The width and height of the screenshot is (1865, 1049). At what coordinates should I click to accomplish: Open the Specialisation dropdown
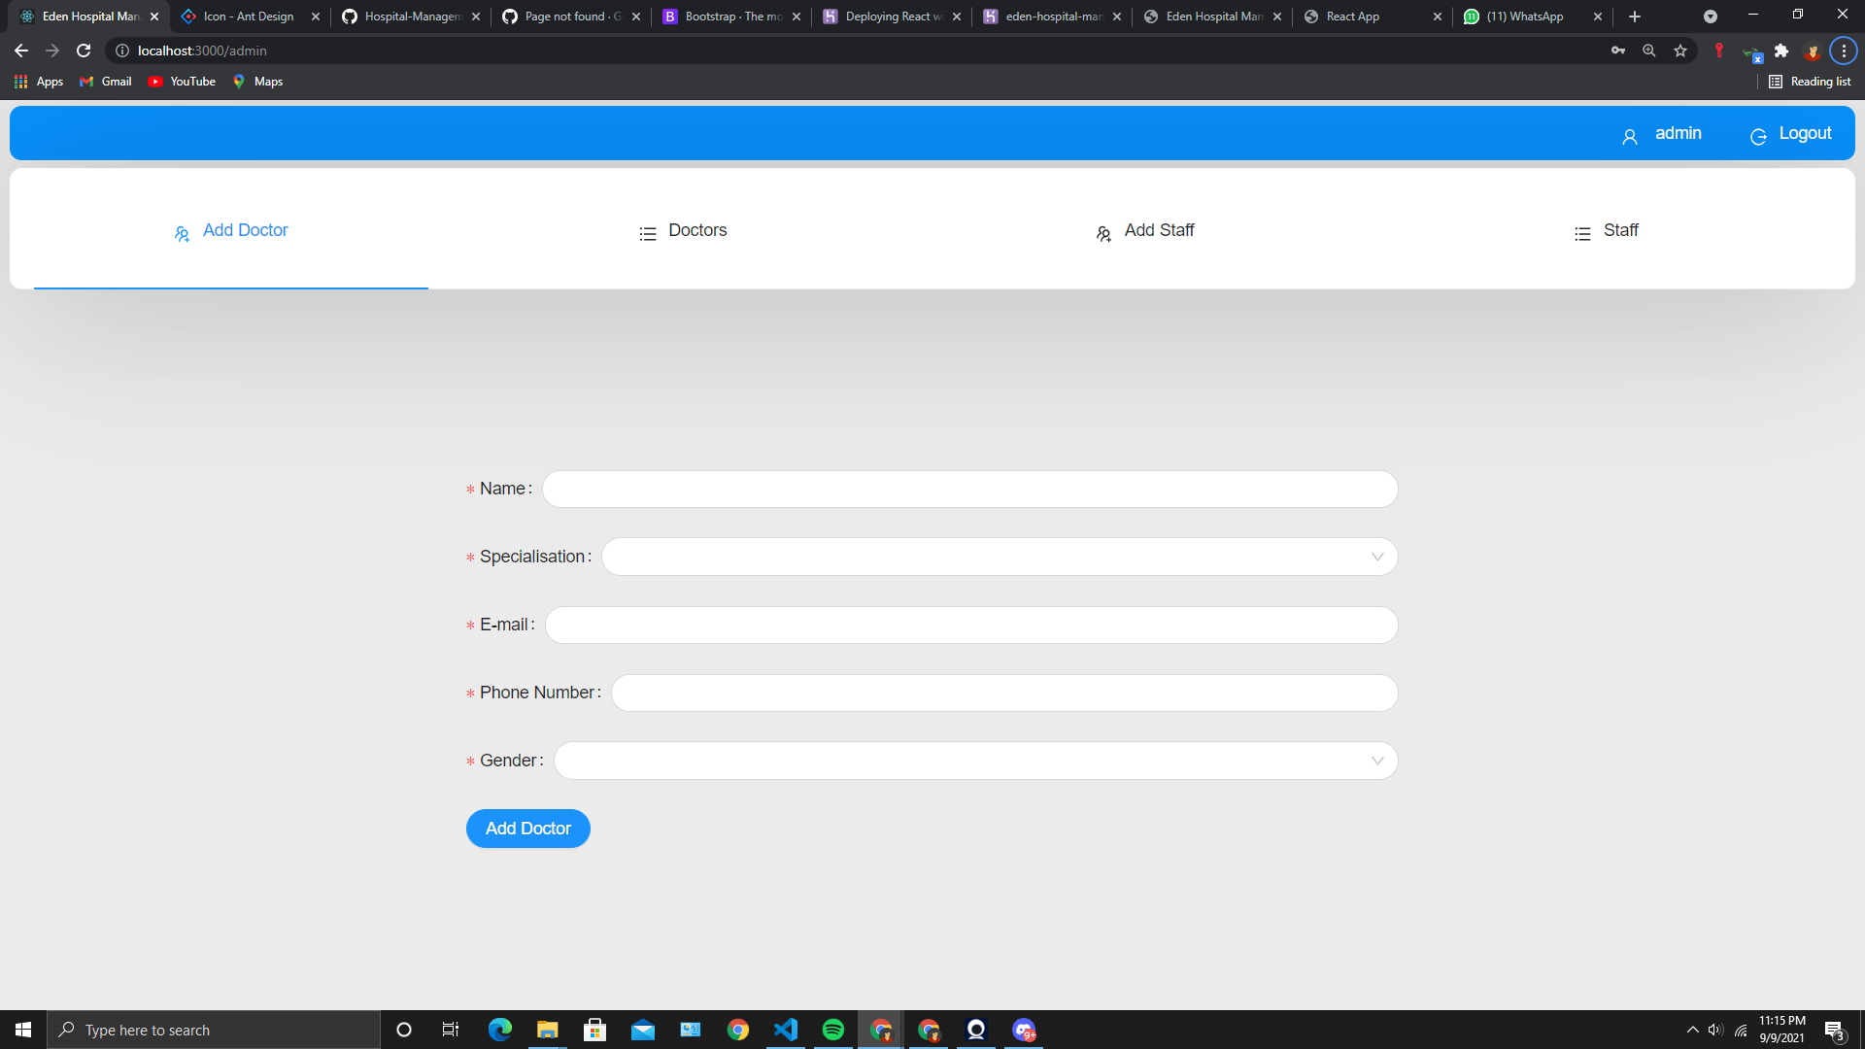(x=1000, y=556)
